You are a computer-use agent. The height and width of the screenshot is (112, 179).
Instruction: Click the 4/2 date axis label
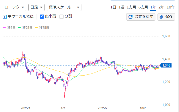63,108
